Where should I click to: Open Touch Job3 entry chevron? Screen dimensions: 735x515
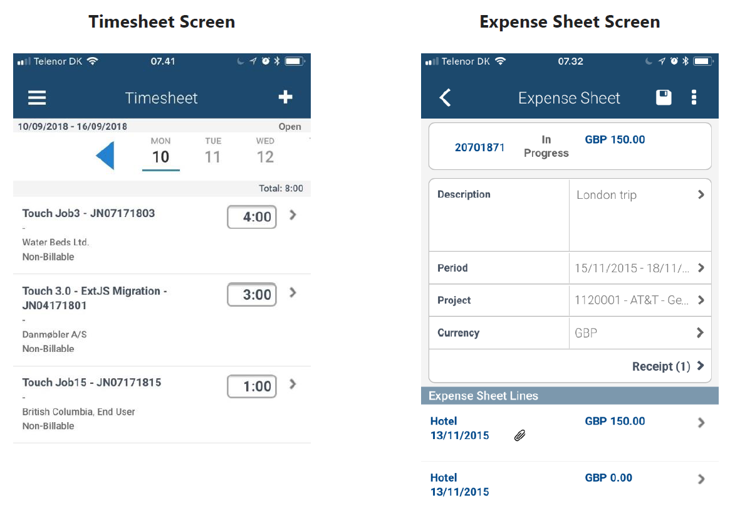293,215
